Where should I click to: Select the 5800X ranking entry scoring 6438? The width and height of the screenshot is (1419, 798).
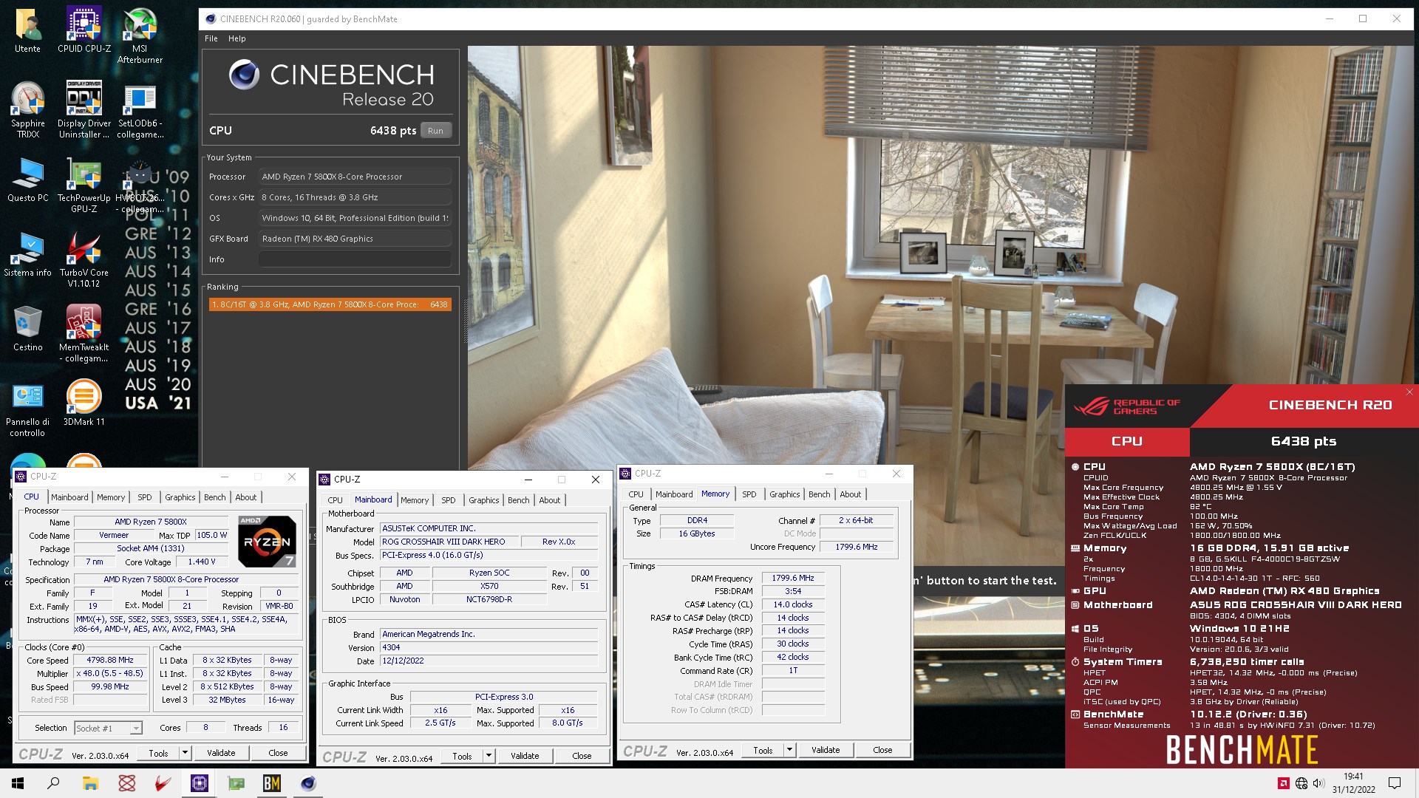pos(330,304)
